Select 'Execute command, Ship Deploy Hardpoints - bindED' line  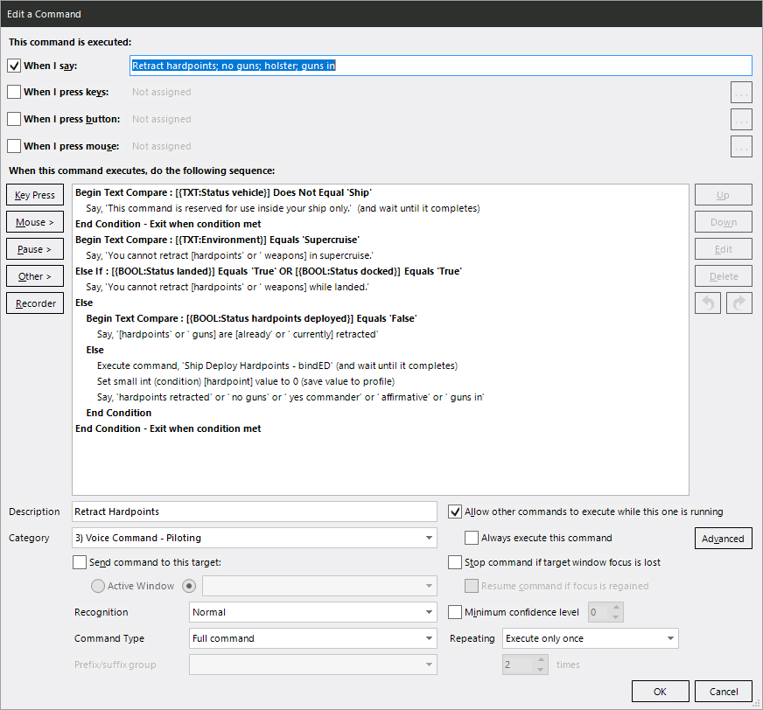coord(277,365)
